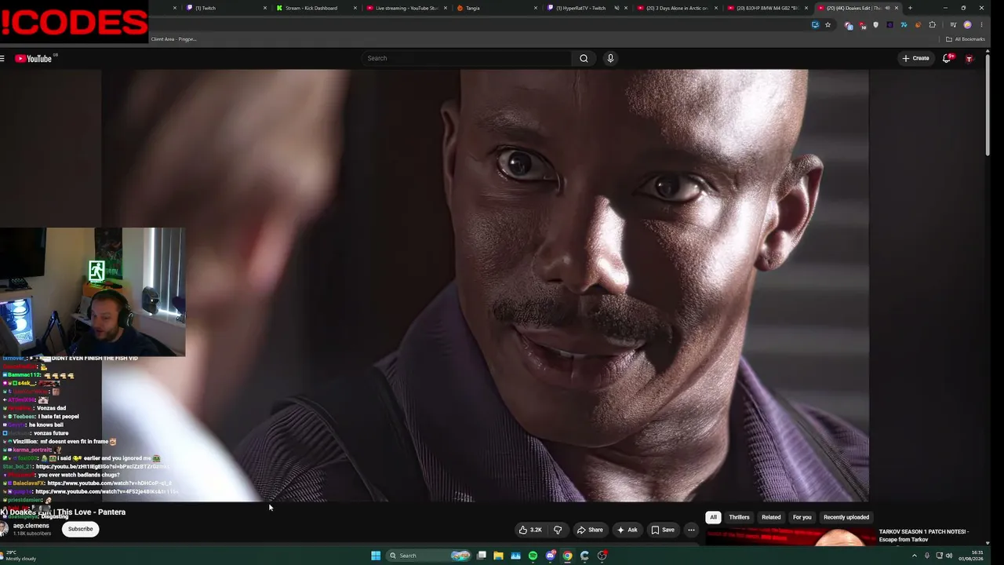Click the Ask button
This screenshot has height=565, width=1004.
click(627, 530)
